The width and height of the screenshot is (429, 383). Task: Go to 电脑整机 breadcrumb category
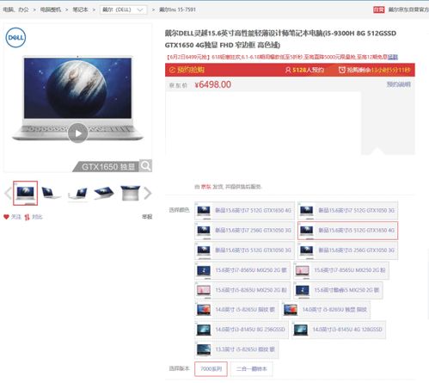click(x=51, y=9)
